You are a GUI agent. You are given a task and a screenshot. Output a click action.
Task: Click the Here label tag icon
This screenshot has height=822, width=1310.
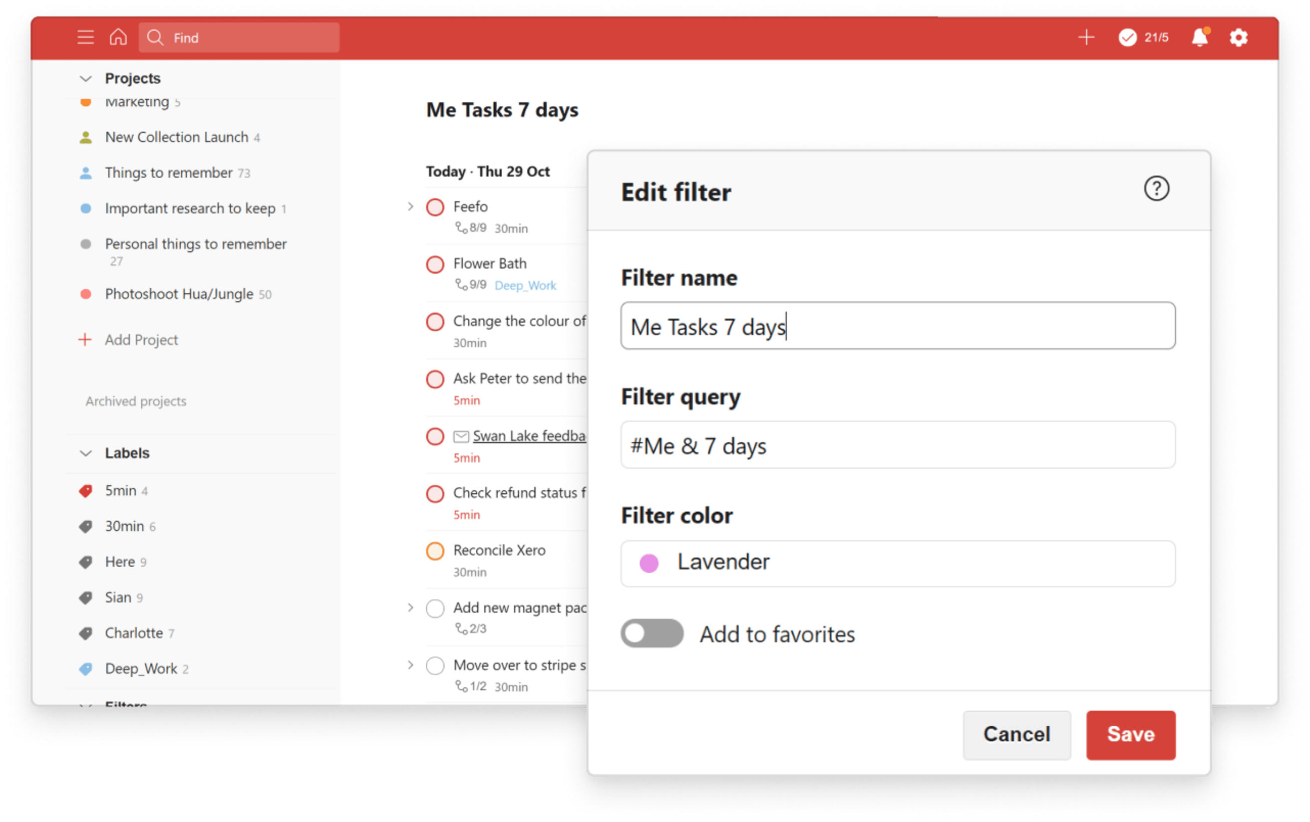85,562
